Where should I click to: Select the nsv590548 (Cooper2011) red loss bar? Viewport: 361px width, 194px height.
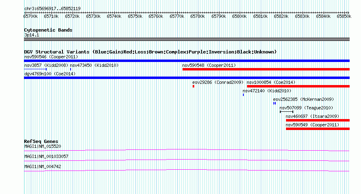pos(266,69)
